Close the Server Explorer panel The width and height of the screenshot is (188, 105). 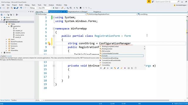[33, 12]
